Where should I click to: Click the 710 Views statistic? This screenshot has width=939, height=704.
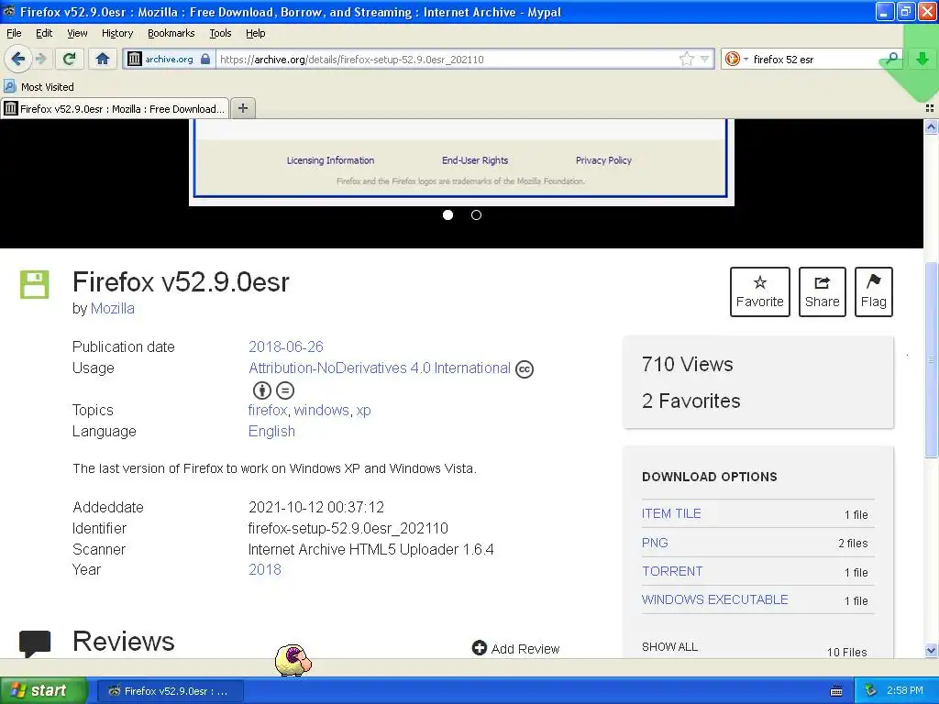(687, 364)
